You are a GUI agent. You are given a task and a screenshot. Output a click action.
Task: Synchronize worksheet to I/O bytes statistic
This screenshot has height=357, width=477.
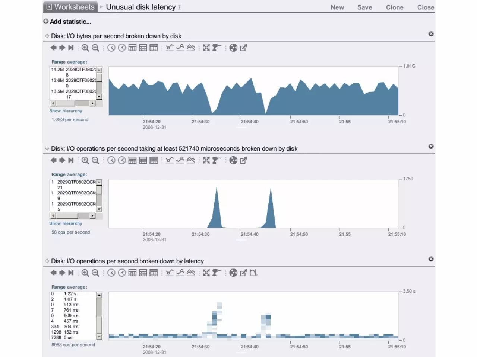pos(206,48)
